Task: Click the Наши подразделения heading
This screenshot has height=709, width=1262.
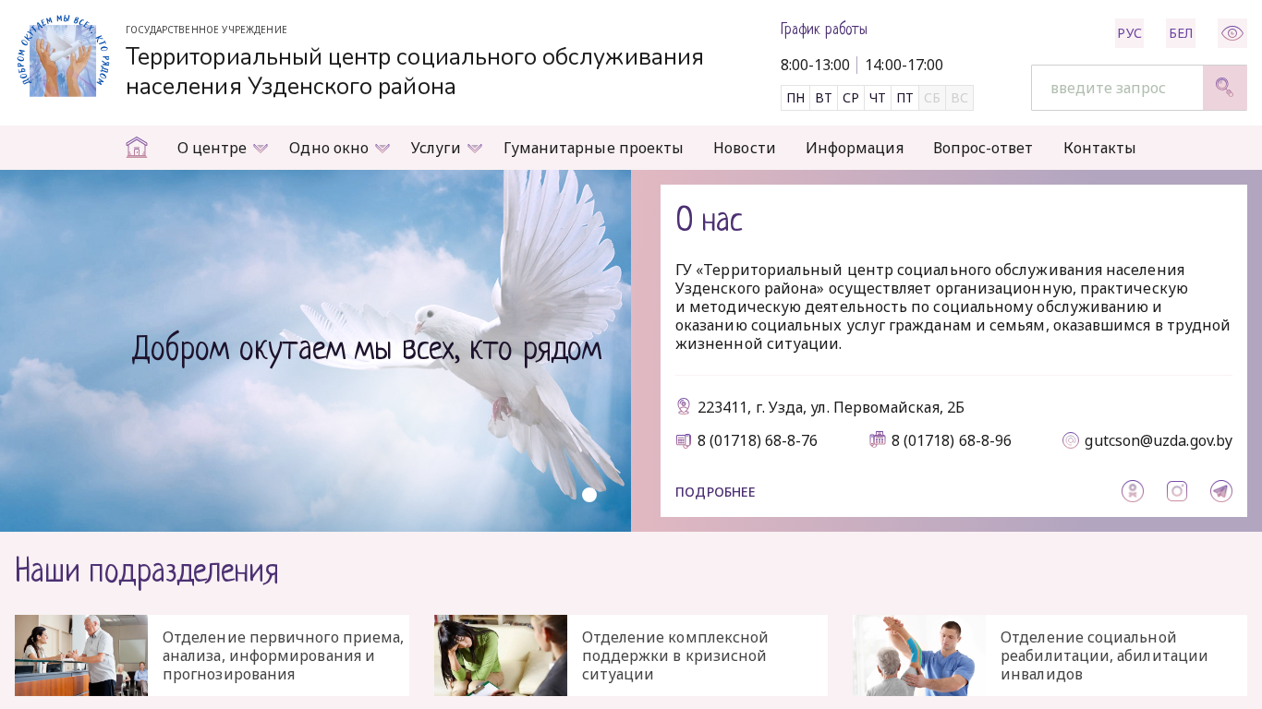Action: 147,571
